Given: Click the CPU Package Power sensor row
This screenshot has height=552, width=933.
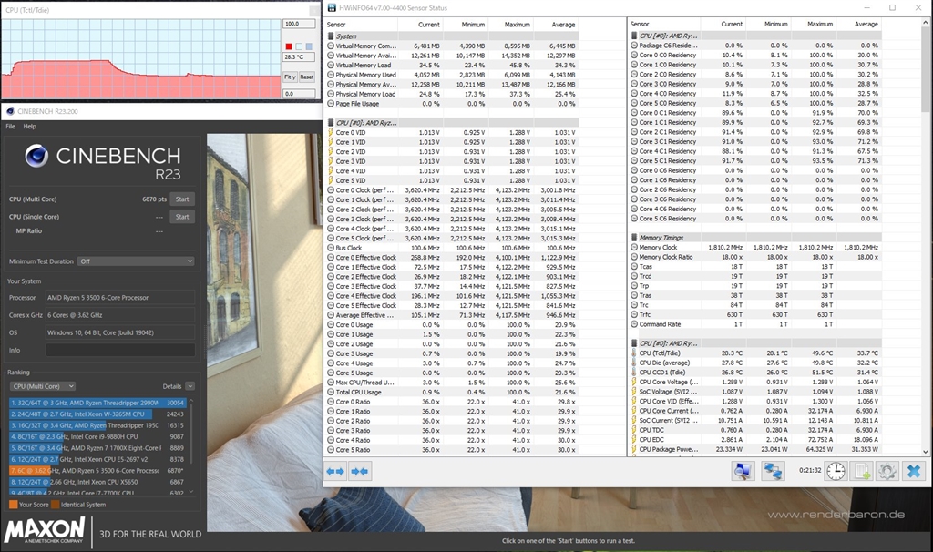Looking at the screenshot, I should [x=754, y=449].
